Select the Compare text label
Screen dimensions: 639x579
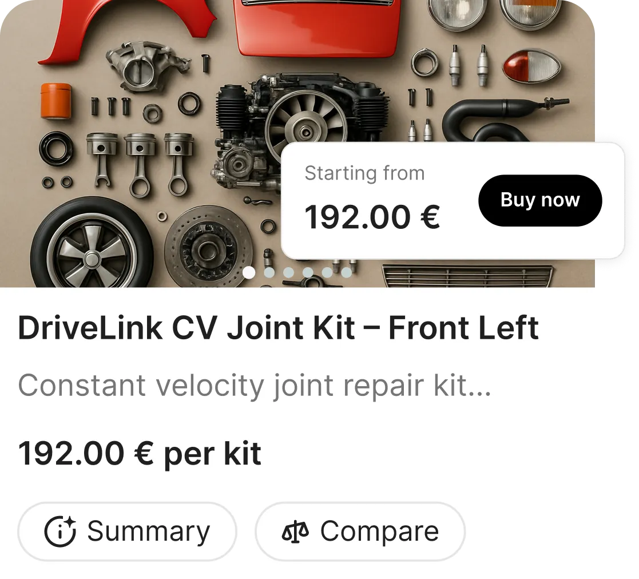[x=379, y=531]
